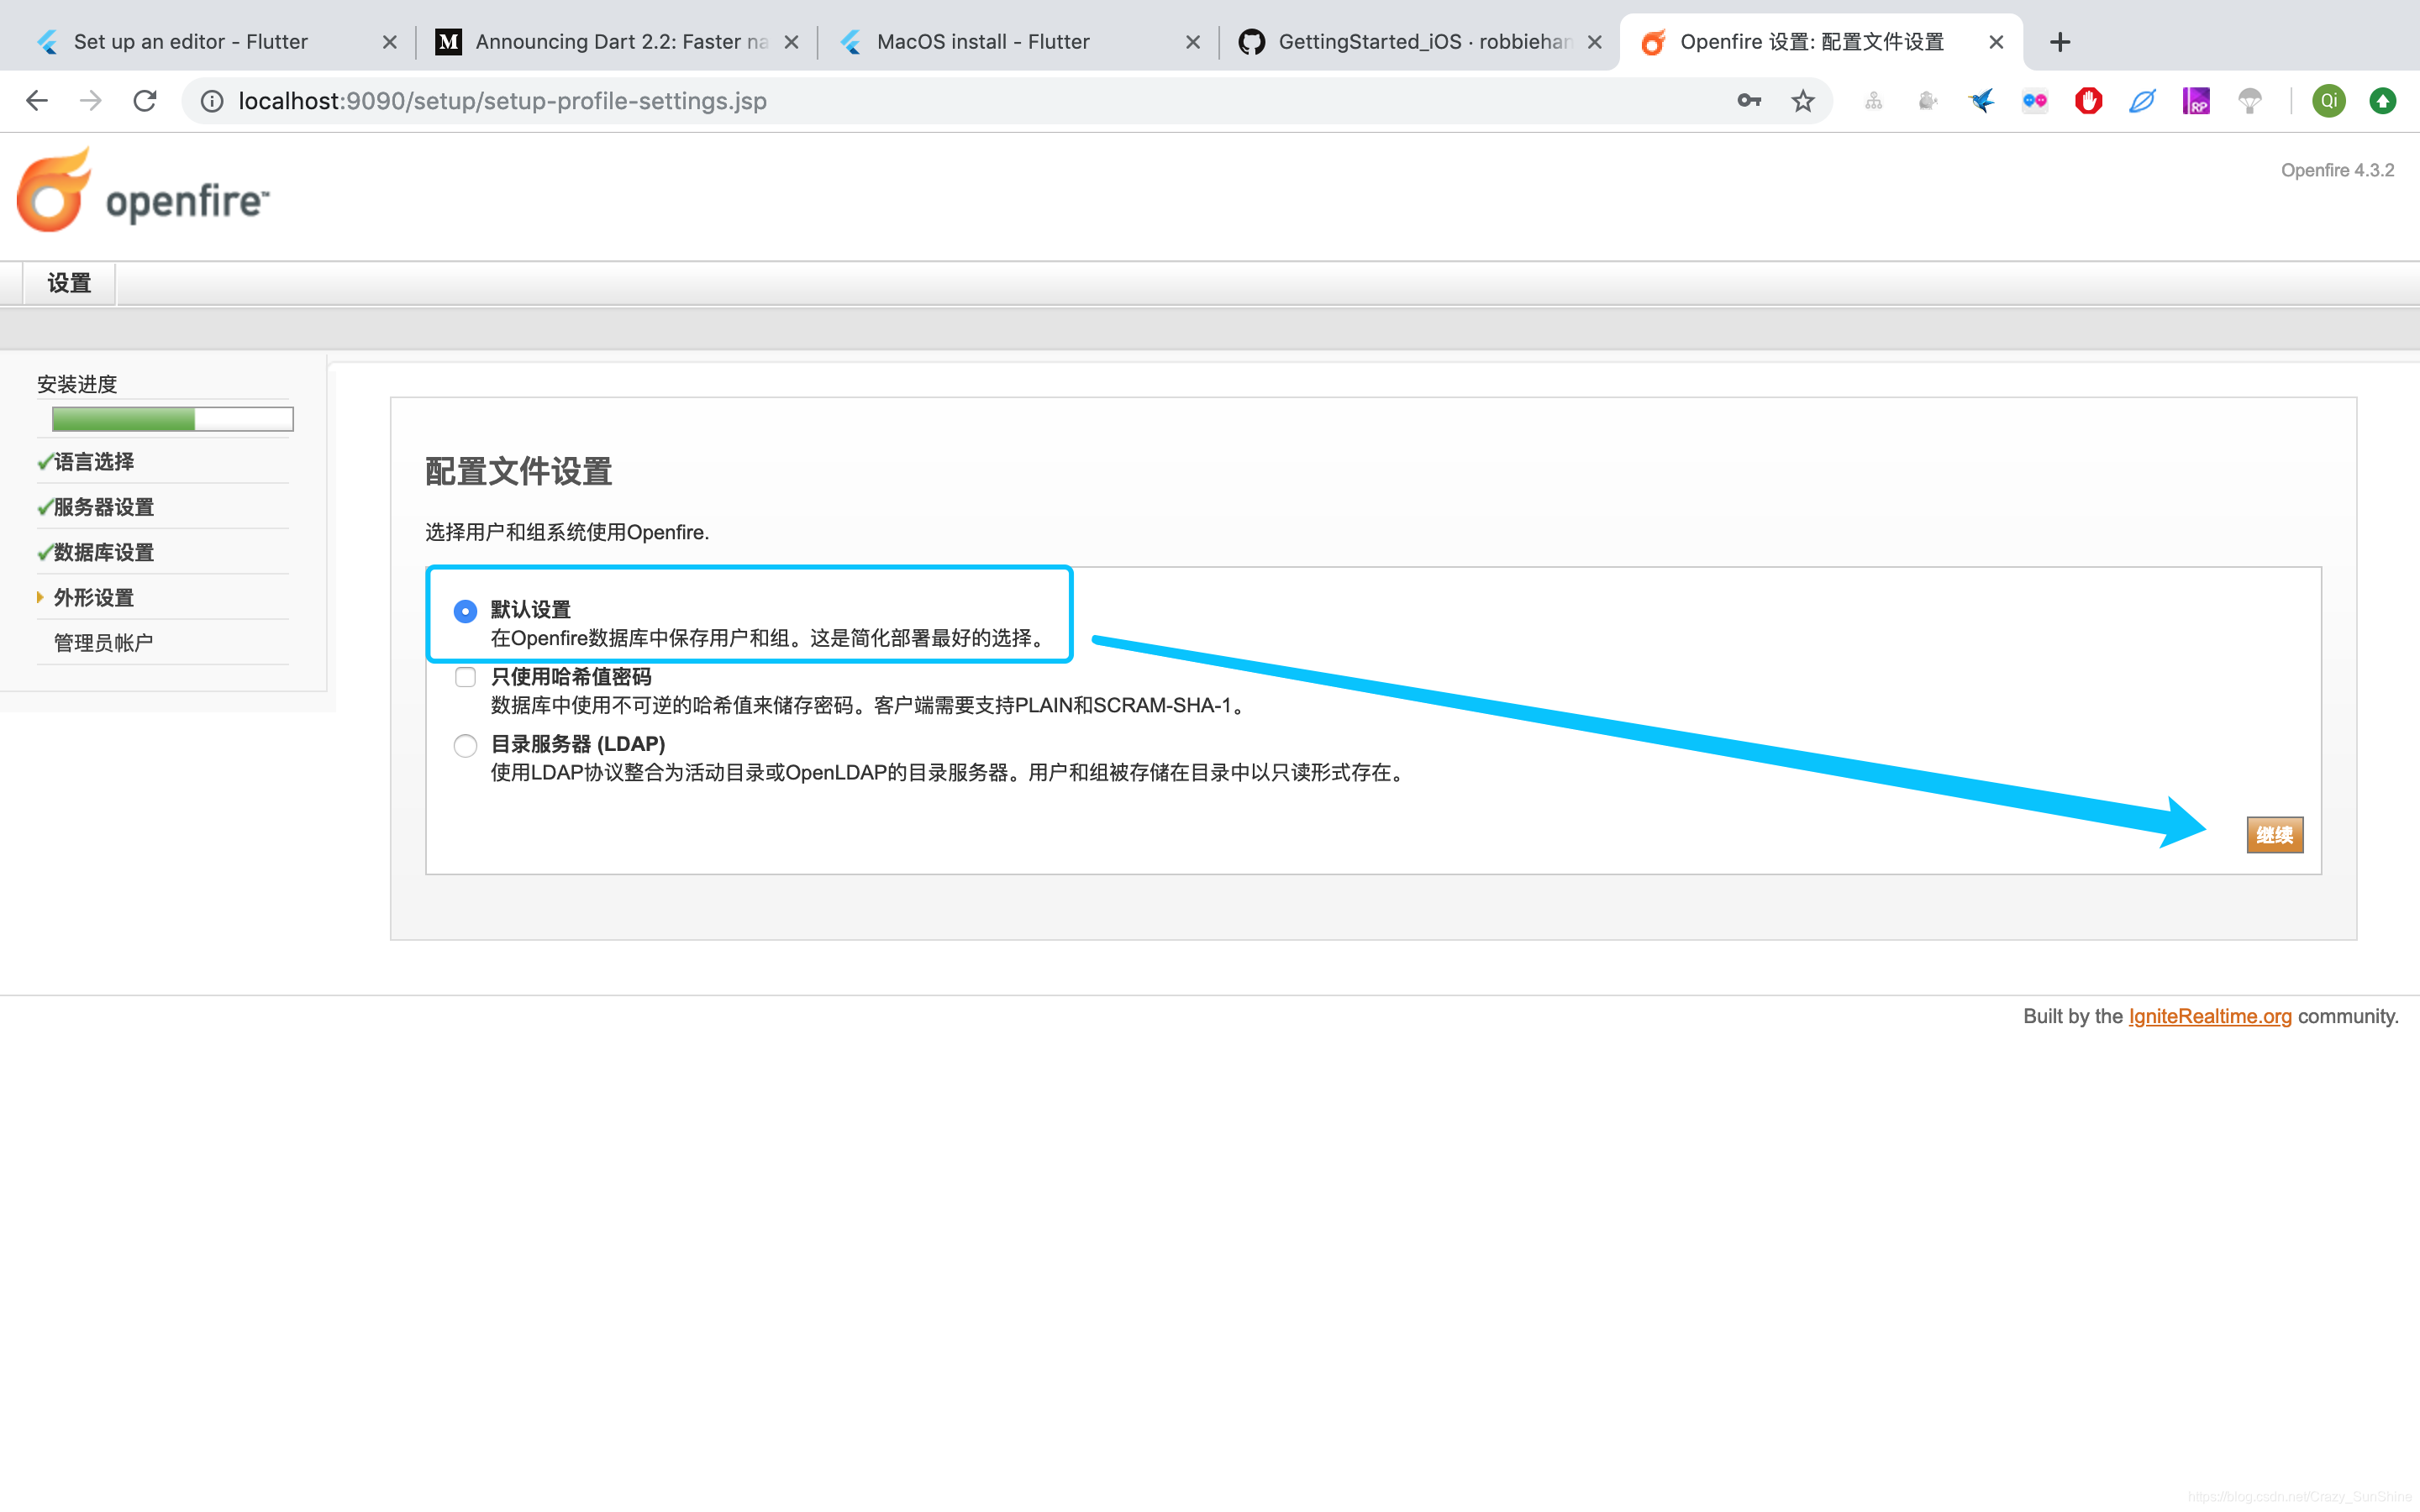The image size is (2420, 1512).
Task: Click the grey parachute extension icon
Action: coord(2250,101)
